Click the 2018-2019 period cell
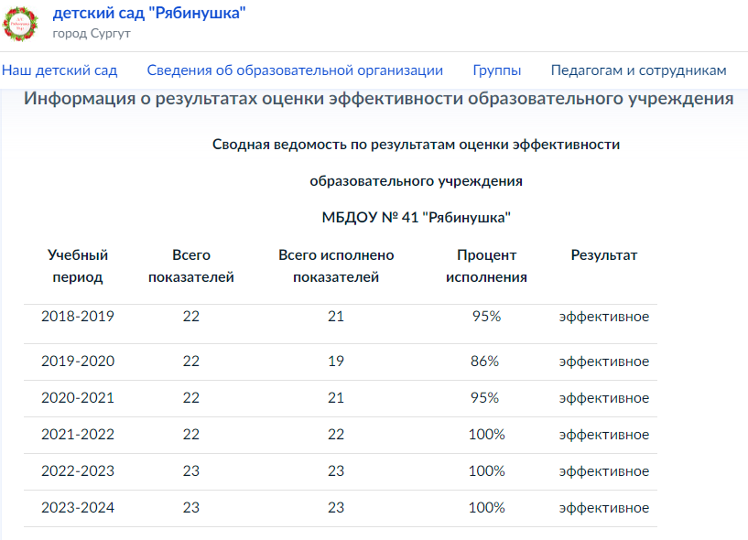748x540 pixels. click(78, 317)
